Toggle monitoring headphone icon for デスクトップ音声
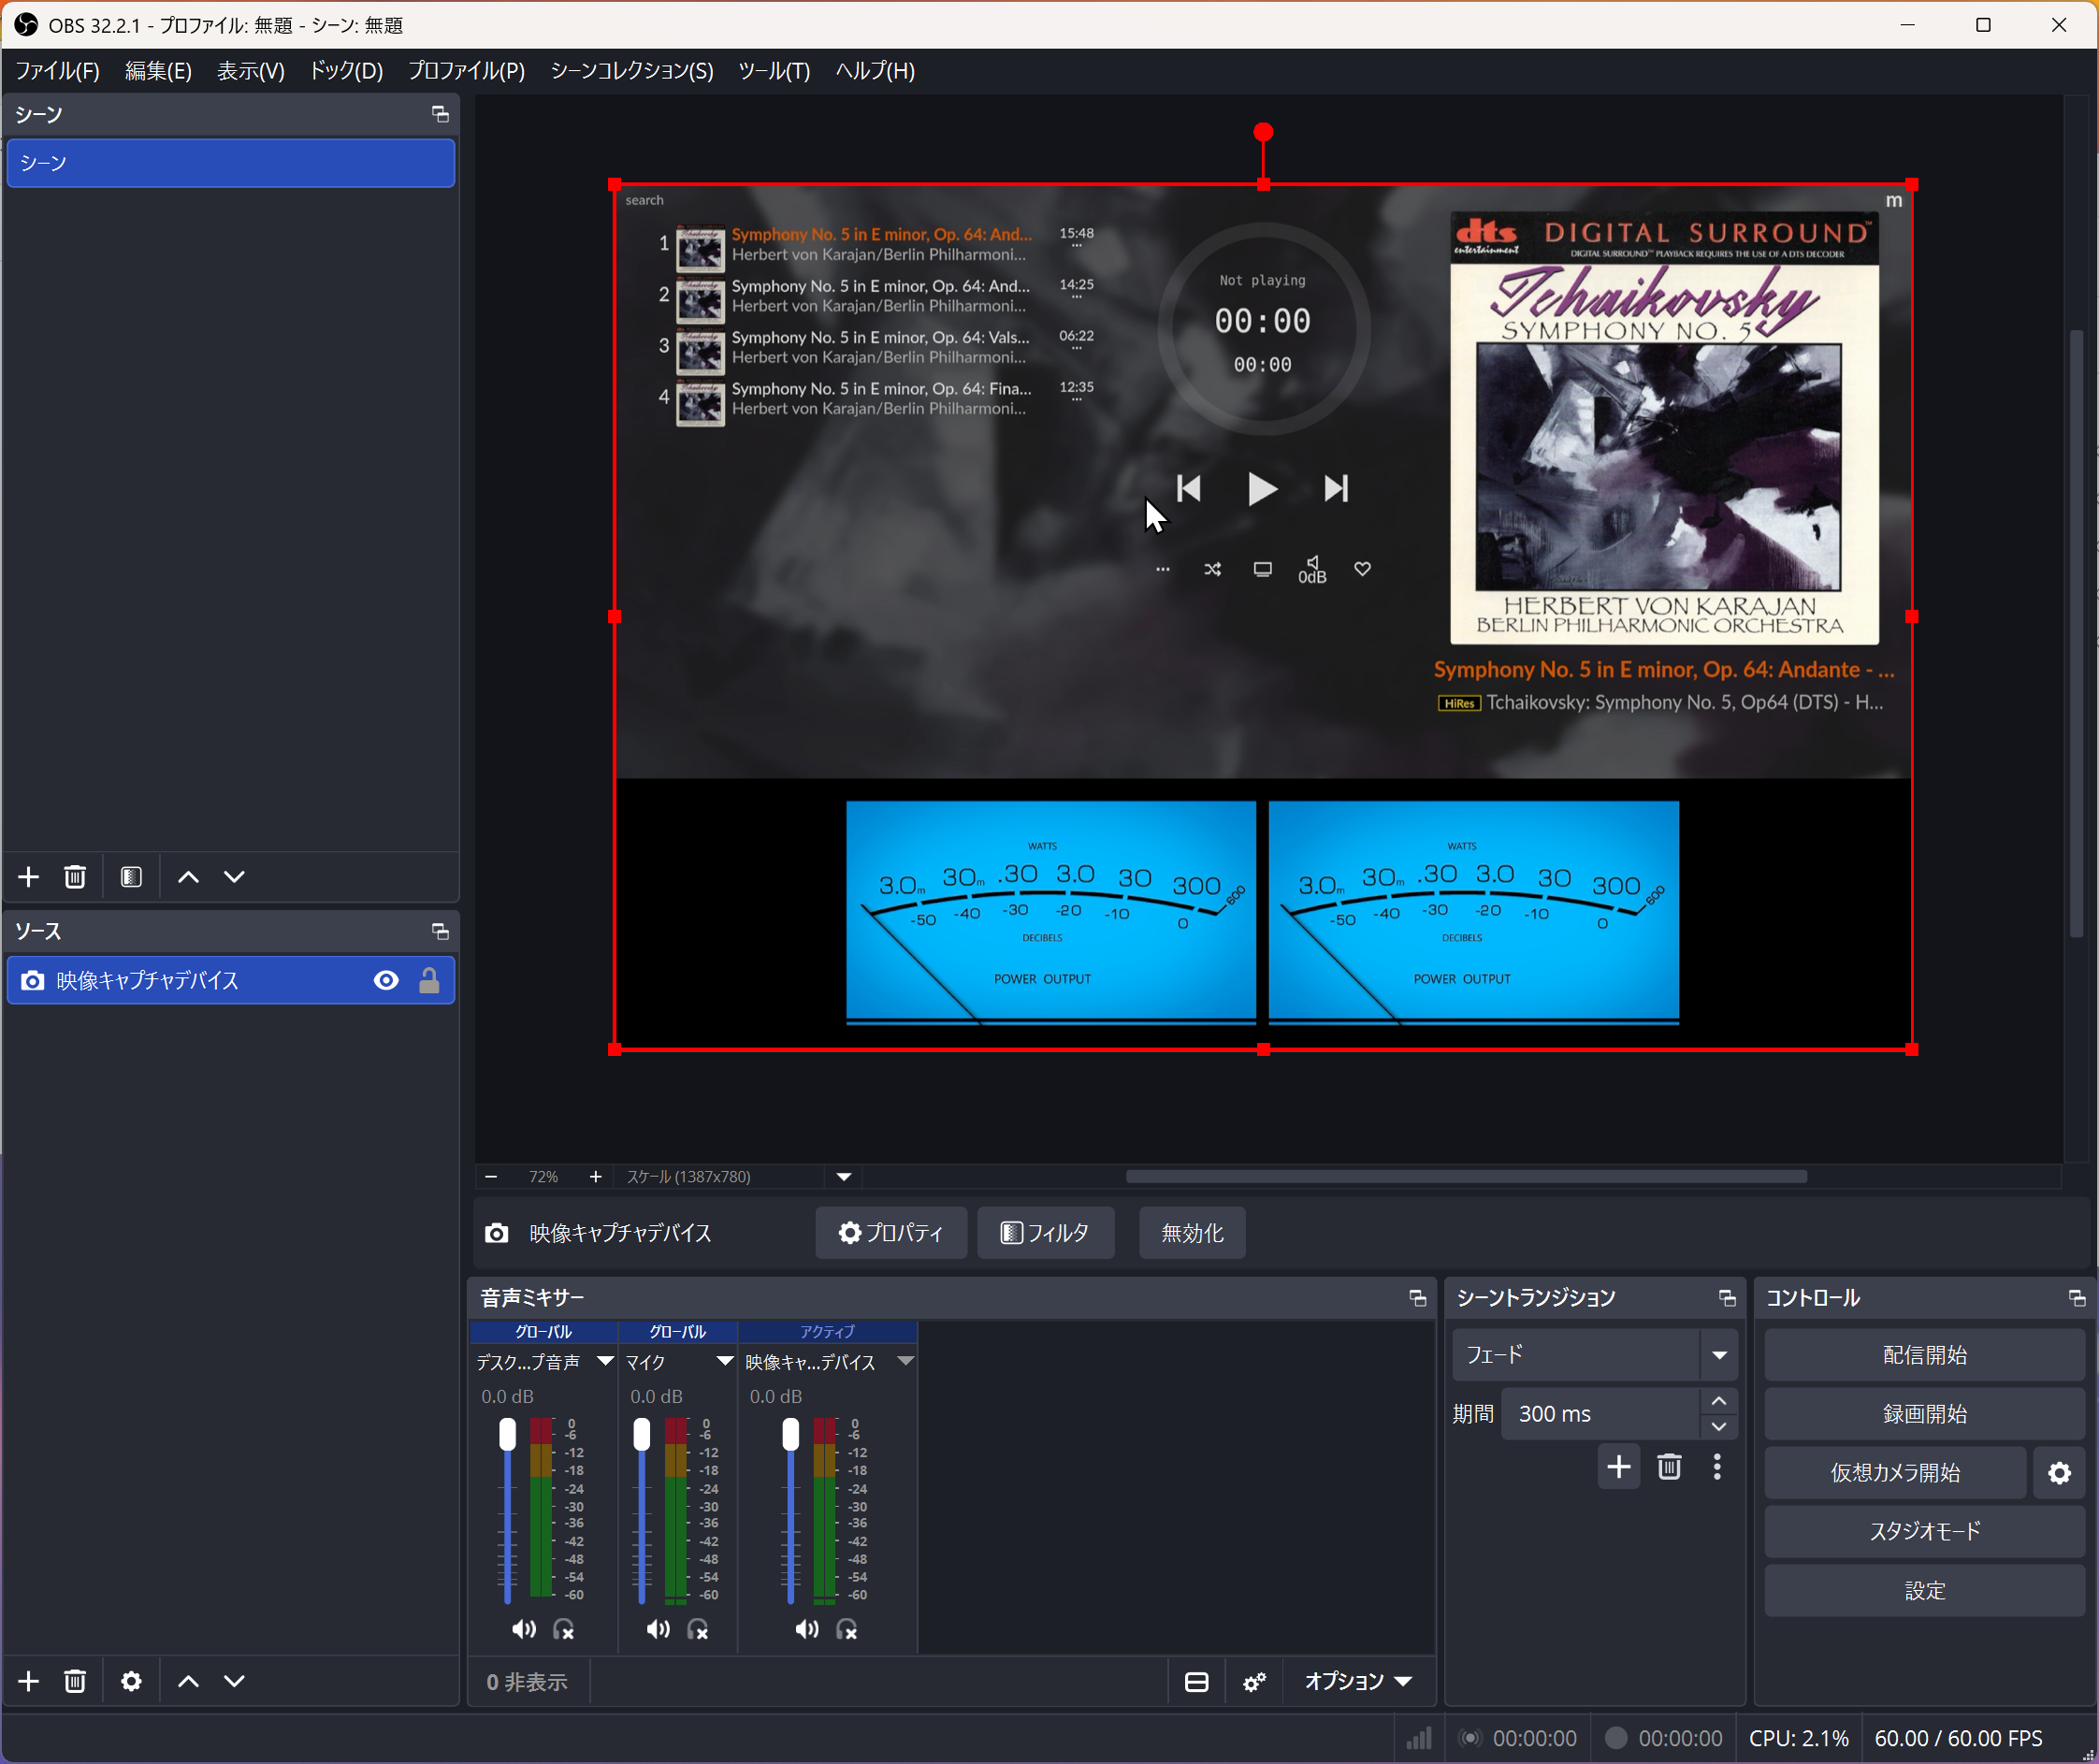The width and height of the screenshot is (2099, 1764). 564,1629
